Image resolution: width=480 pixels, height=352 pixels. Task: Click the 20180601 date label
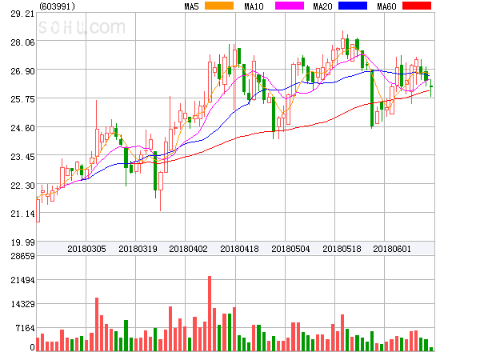392,249
